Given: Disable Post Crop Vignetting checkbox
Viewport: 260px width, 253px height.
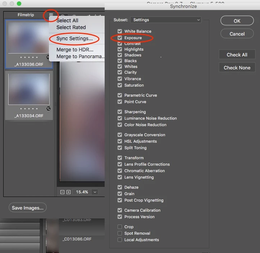Looking at the screenshot, I should [x=120, y=201].
